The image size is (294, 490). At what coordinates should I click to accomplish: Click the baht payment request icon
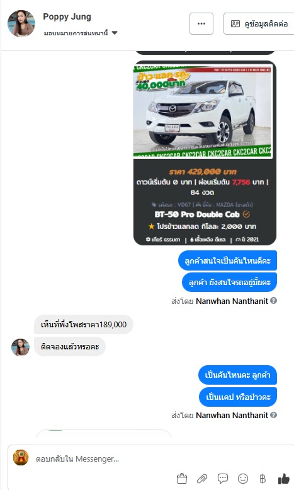(263, 478)
